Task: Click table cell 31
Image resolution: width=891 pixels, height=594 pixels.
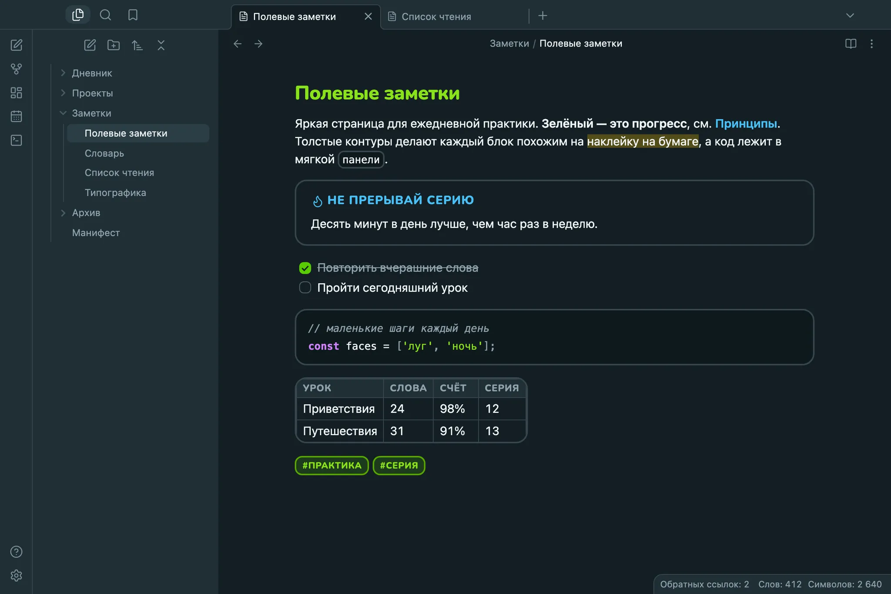Action: (408, 431)
